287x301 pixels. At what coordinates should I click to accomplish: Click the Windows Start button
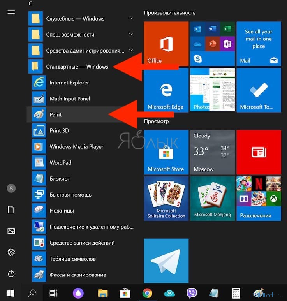click(x=11, y=293)
